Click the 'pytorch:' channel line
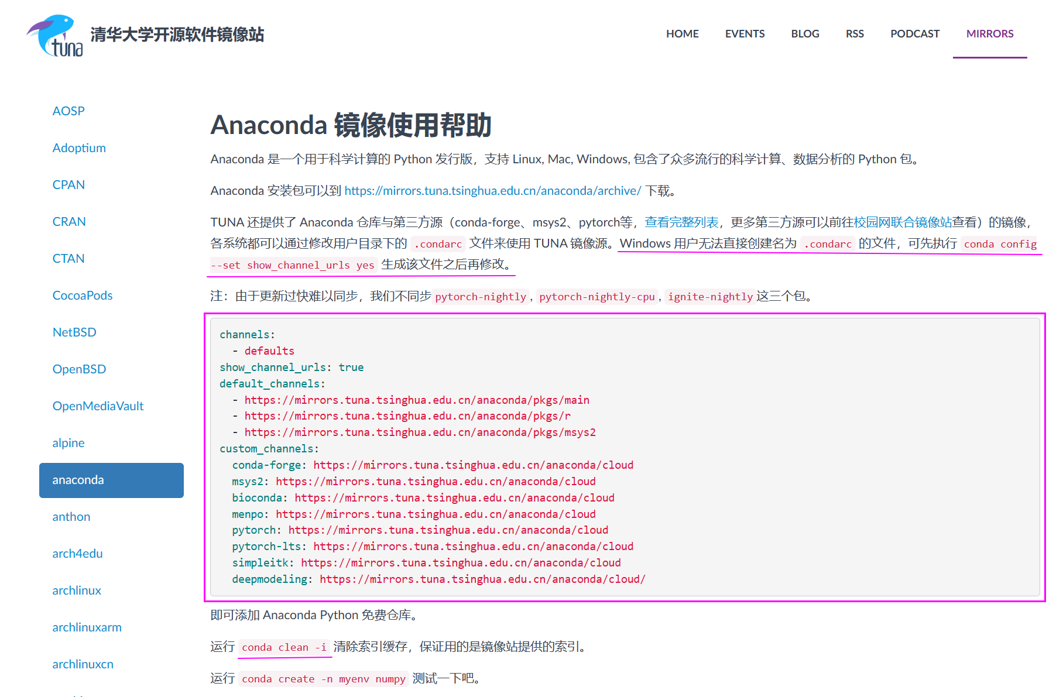 pyautogui.click(x=420, y=530)
